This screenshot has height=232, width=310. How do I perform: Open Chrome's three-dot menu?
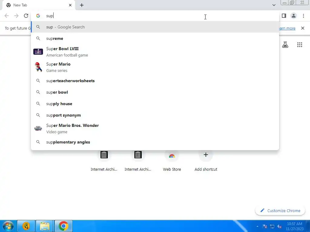303,16
